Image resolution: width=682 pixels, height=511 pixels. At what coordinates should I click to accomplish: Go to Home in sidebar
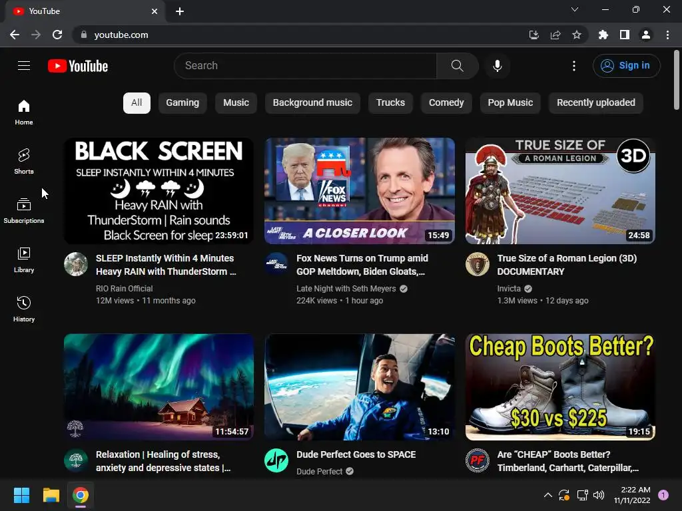click(x=24, y=112)
